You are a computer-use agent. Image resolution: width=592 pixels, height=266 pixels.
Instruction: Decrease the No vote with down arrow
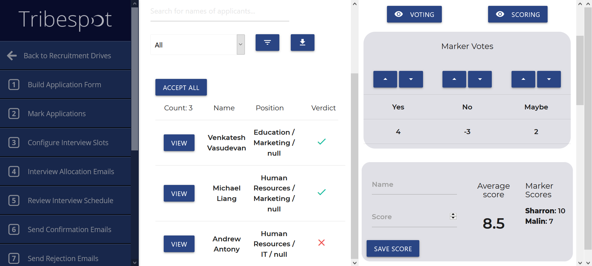(x=480, y=79)
